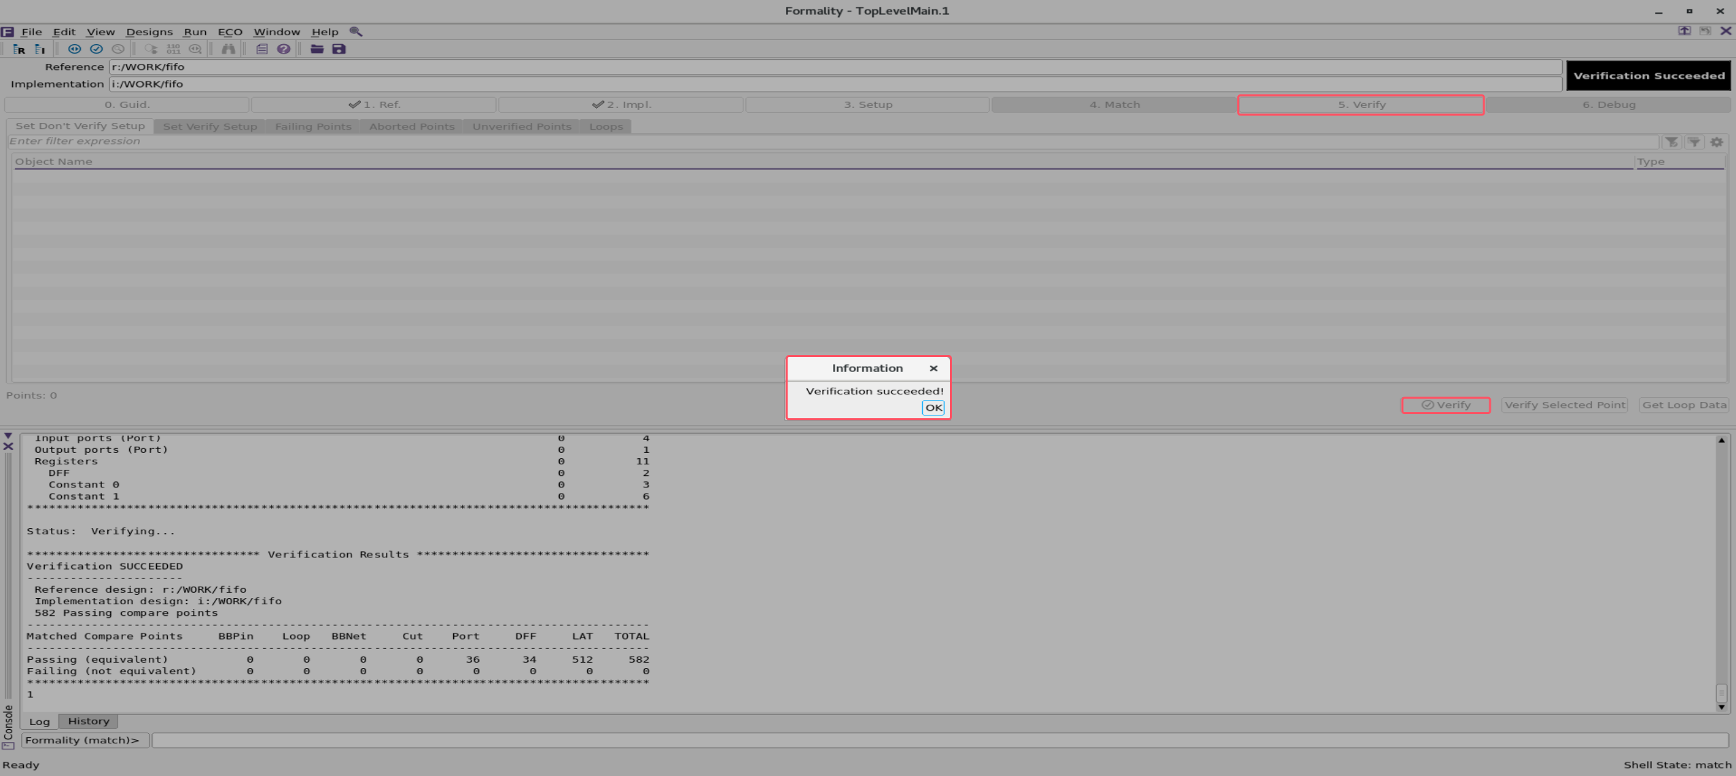The width and height of the screenshot is (1736, 776).
Task: Click the 110/011 constants toolbar icon
Action: pos(174,49)
